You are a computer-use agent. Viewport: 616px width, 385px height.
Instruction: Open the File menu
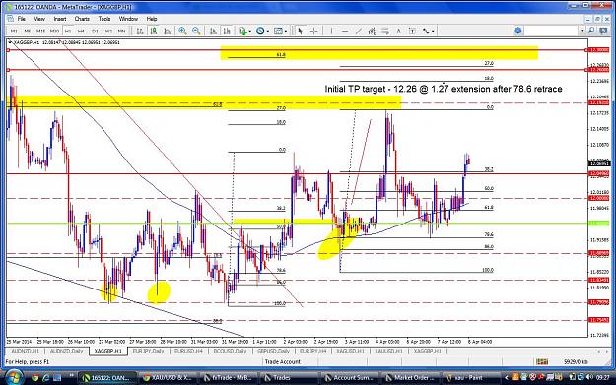22,19
